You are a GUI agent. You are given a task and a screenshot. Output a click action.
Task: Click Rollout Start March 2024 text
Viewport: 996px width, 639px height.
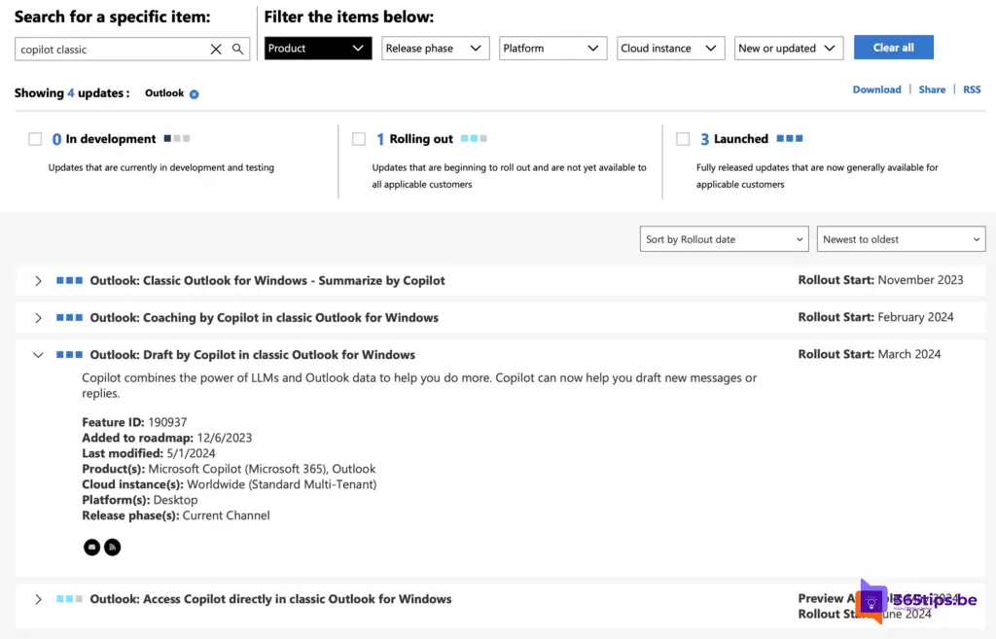870,354
